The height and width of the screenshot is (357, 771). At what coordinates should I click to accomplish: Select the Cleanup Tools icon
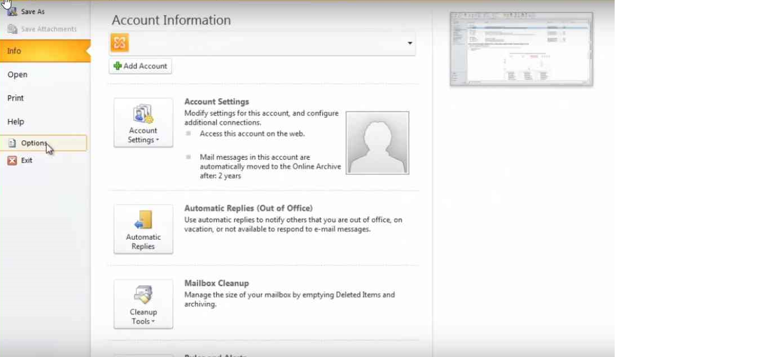pos(143,295)
